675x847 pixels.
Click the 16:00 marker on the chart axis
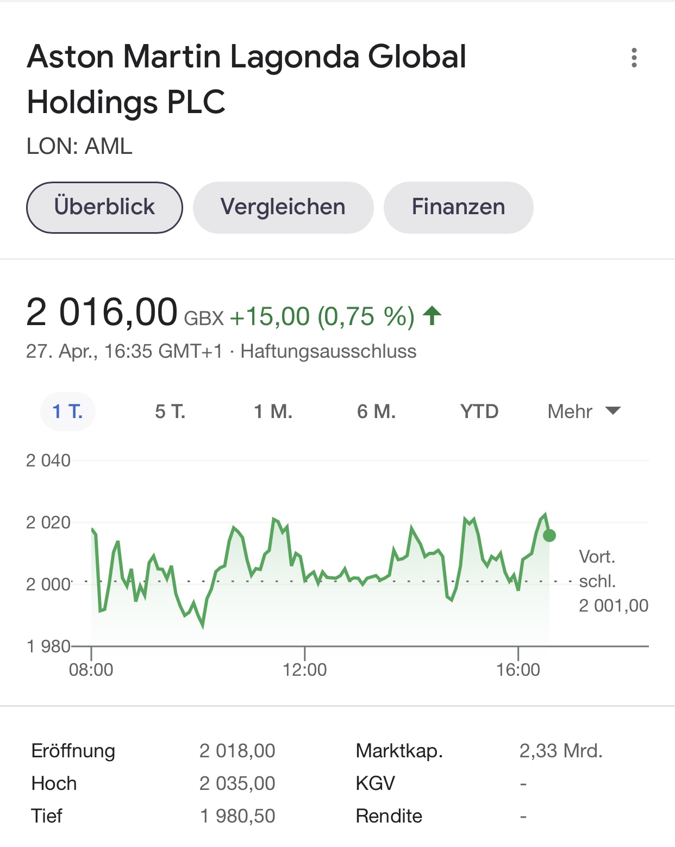518,669
